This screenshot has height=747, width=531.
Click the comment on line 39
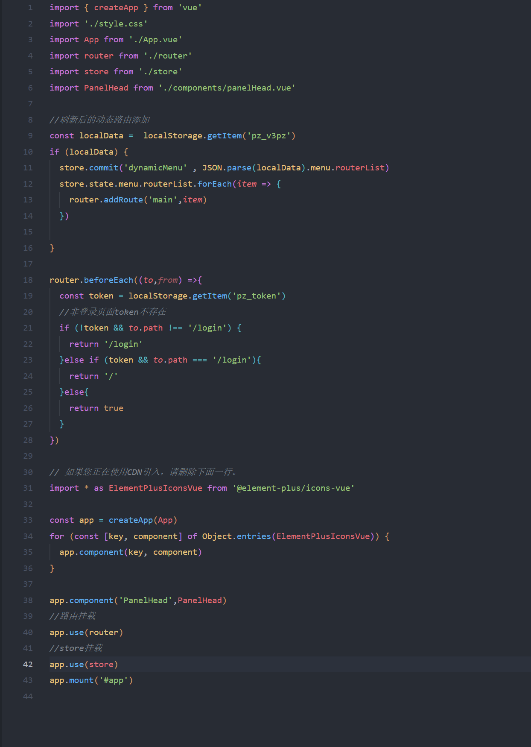coord(73,616)
